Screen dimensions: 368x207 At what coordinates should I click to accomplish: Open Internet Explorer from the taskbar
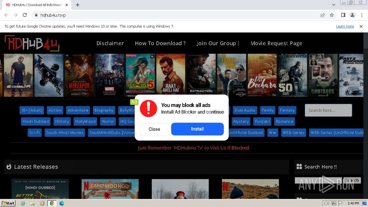pyautogui.click(x=23, y=203)
